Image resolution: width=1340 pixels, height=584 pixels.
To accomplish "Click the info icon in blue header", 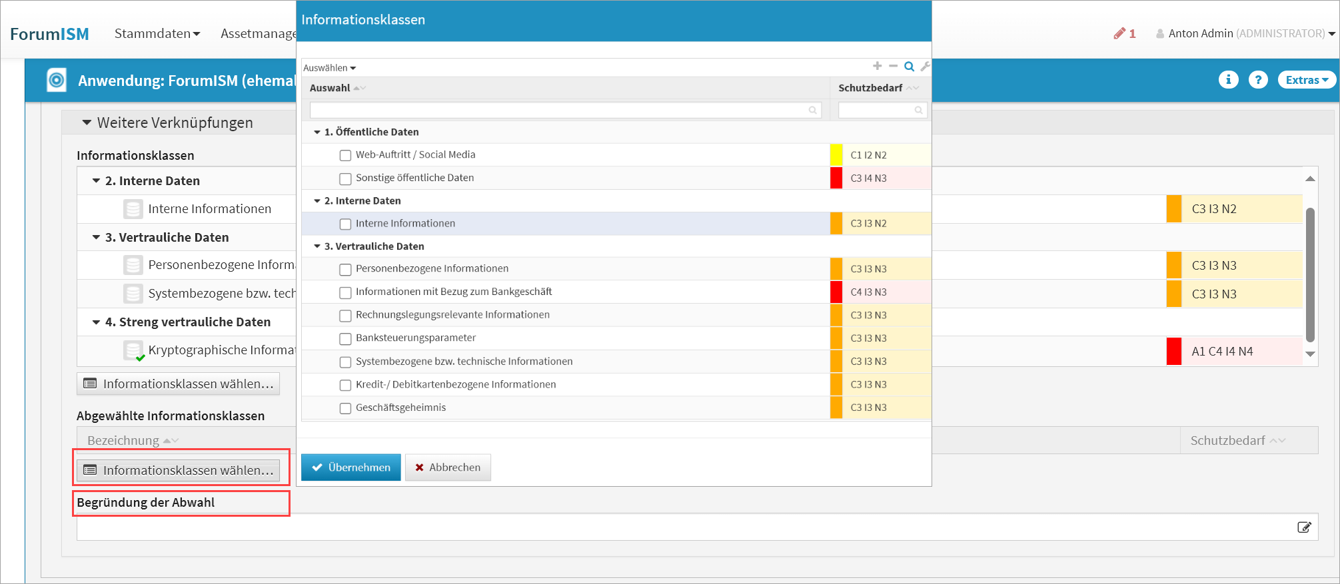I will coord(1228,80).
